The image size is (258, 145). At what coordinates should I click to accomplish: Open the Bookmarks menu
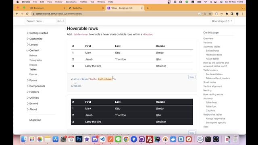coord(71,2)
